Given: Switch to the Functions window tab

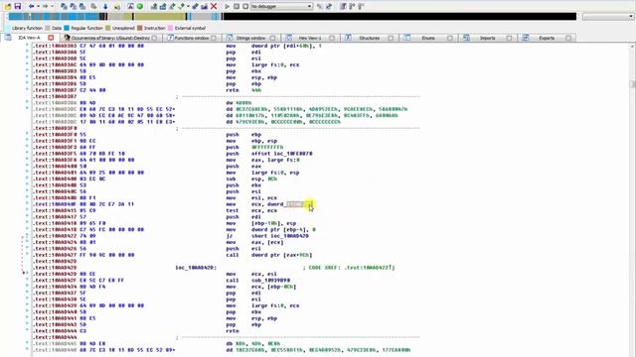Looking at the screenshot, I should click(x=192, y=38).
